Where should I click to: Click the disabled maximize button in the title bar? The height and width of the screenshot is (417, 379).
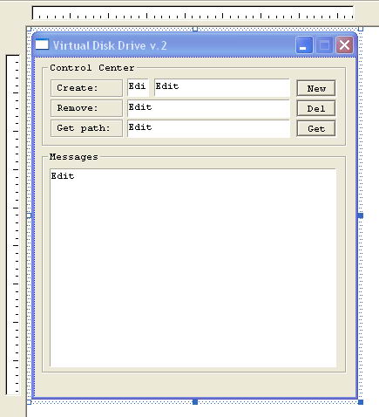[324, 45]
